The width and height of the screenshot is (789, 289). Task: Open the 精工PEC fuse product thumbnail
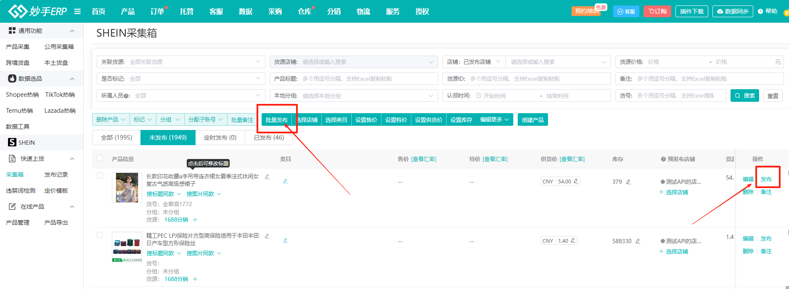pos(127,247)
